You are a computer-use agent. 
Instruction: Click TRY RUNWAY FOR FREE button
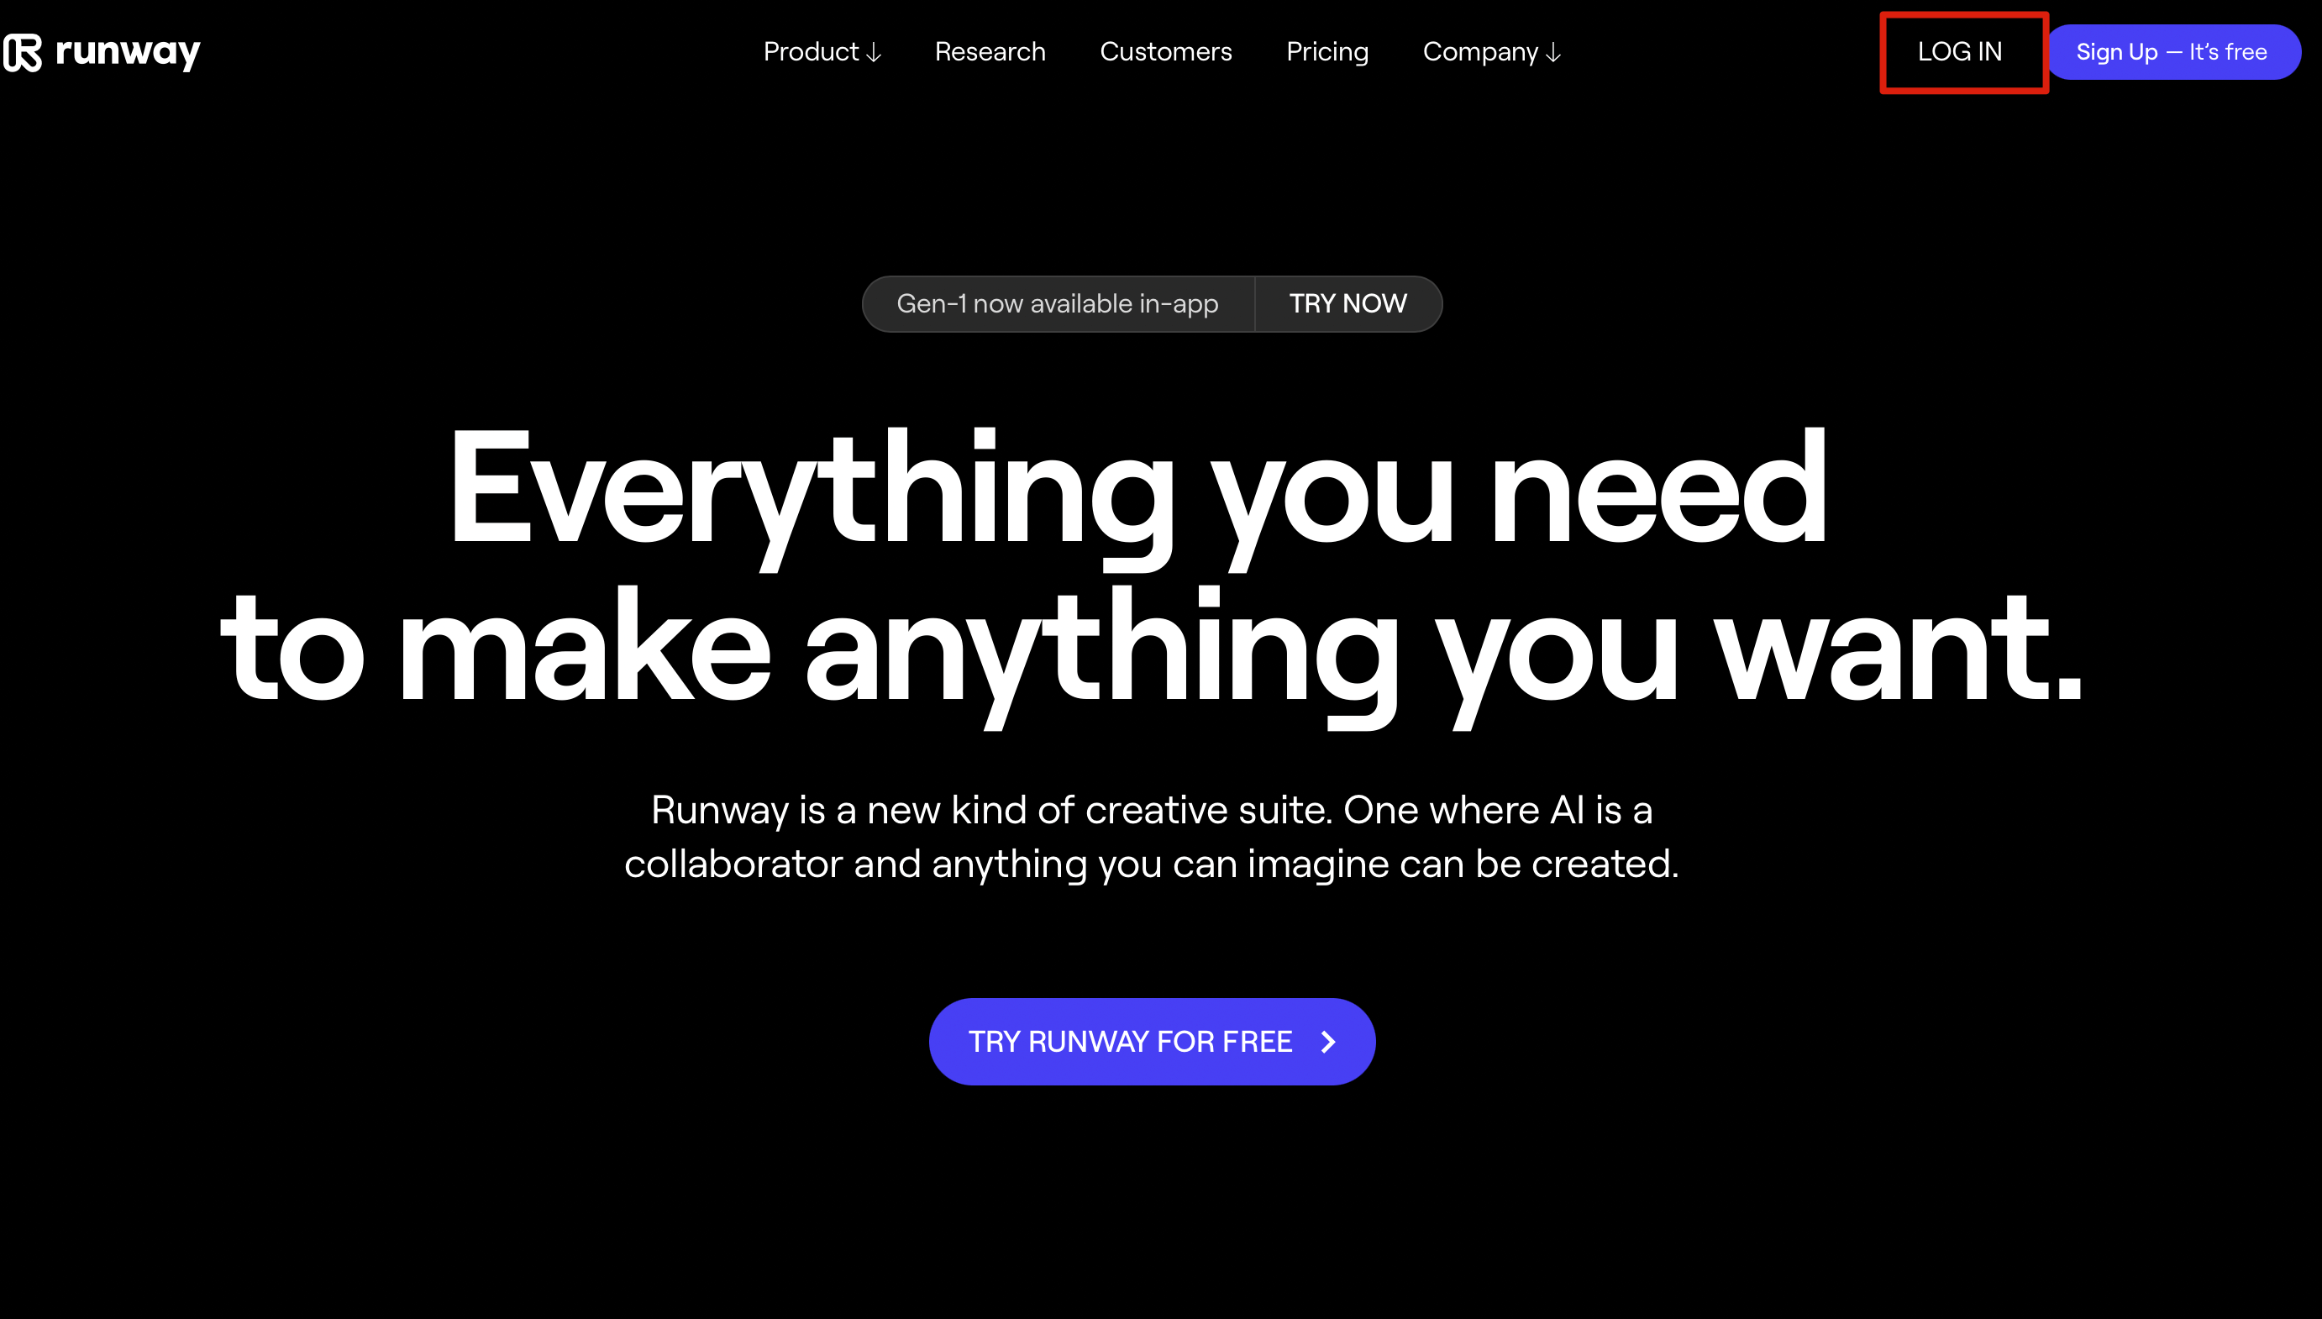[x=1152, y=1042]
